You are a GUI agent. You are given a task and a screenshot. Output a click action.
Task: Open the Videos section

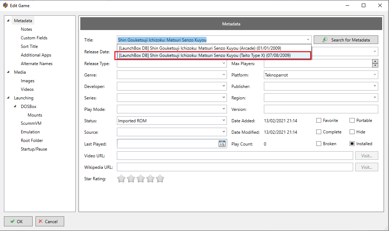(27, 89)
